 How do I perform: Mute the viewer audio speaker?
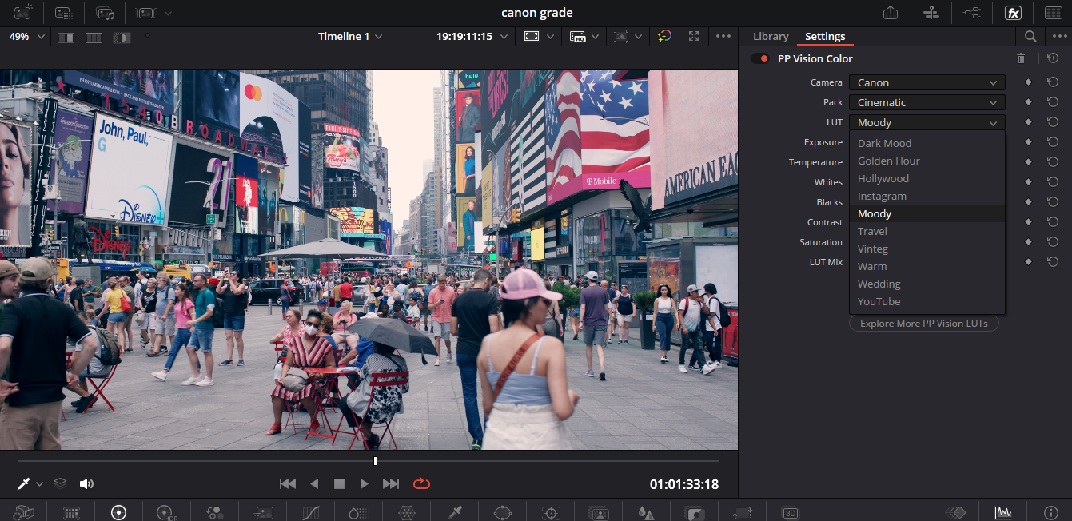[x=86, y=483]
